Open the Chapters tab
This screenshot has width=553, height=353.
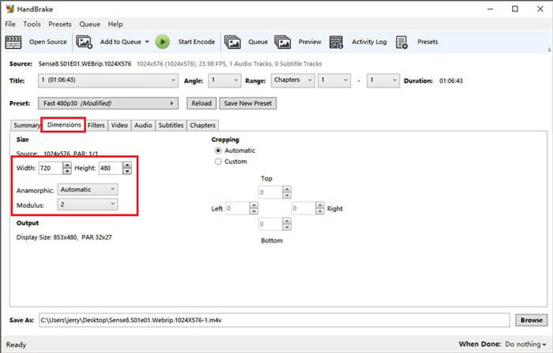202,125
